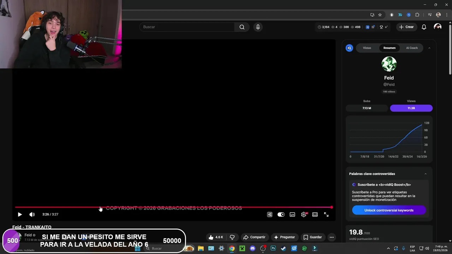This screenshot has width=452, height=254.
Task: Open the Chrome three-dot menu
Action: point(447,15)
